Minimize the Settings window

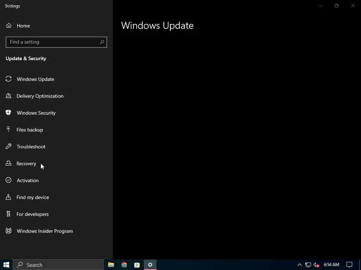click(320, 6)
